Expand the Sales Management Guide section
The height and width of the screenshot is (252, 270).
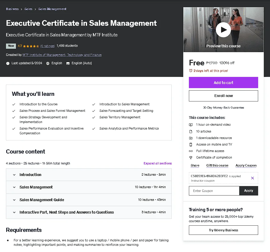89,200
